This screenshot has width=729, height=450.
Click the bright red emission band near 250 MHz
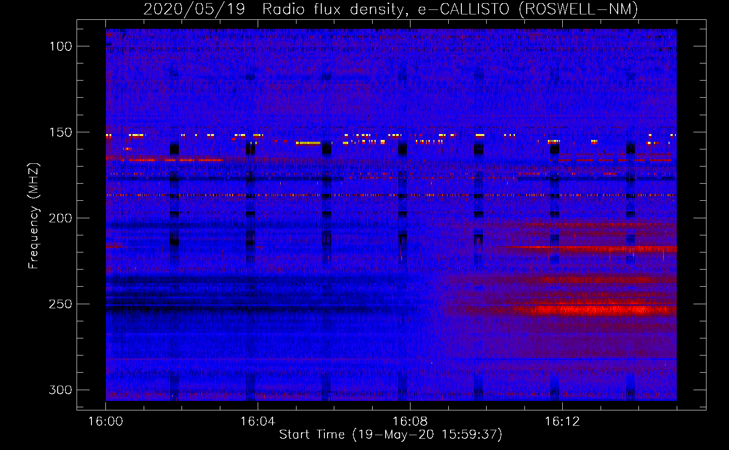pyautogui.click(x=595, y=310)
